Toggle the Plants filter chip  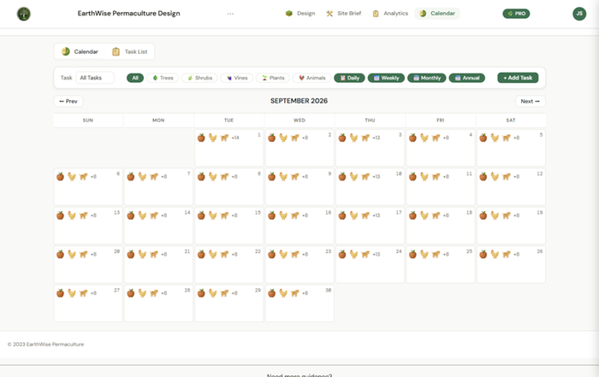(273, 78)
